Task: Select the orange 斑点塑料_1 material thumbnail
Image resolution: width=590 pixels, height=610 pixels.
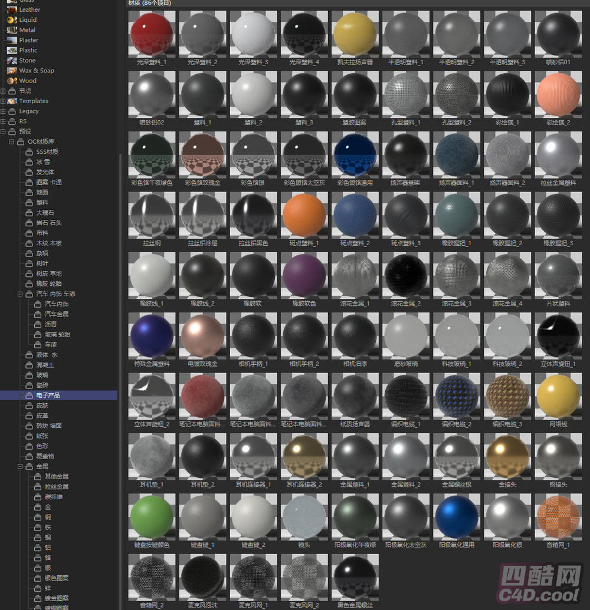Action: 304,215
